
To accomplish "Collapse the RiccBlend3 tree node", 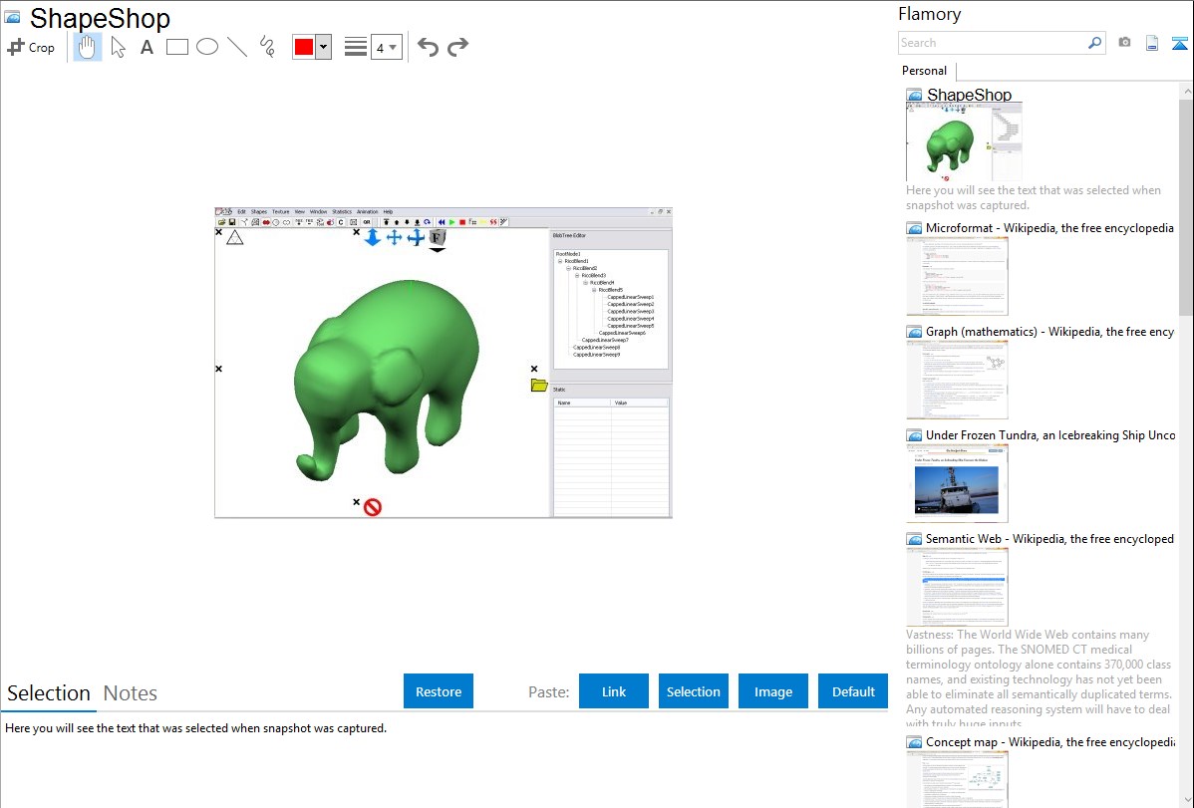I will tap(577, 276).
